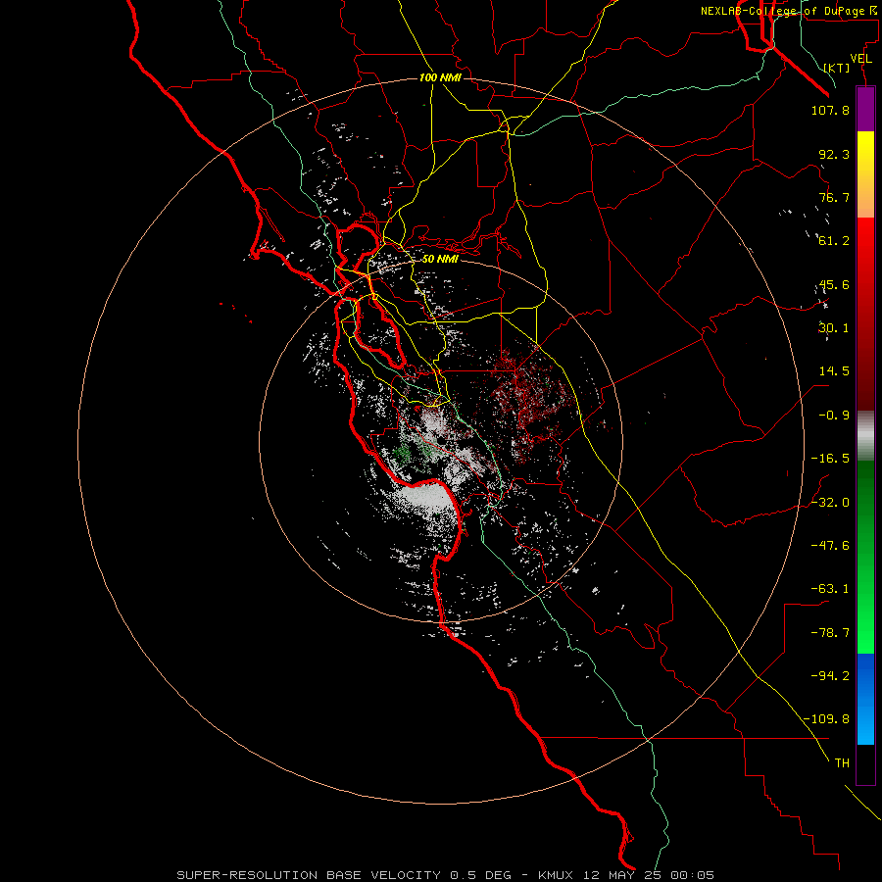Screen dimensions: 882x882
Task: Click SUPER-RESOLUTION BASE VELOCITY caption text
Action: coord(309,875)
